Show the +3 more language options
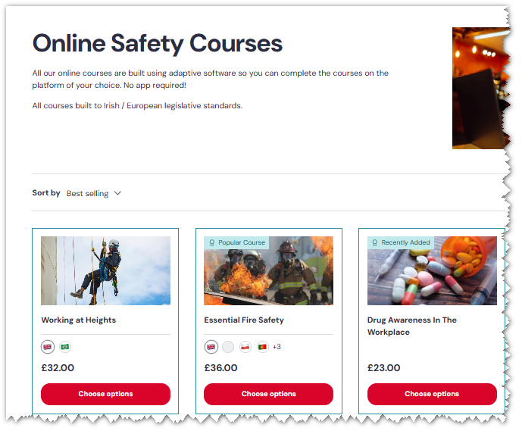 coord(277,347)
